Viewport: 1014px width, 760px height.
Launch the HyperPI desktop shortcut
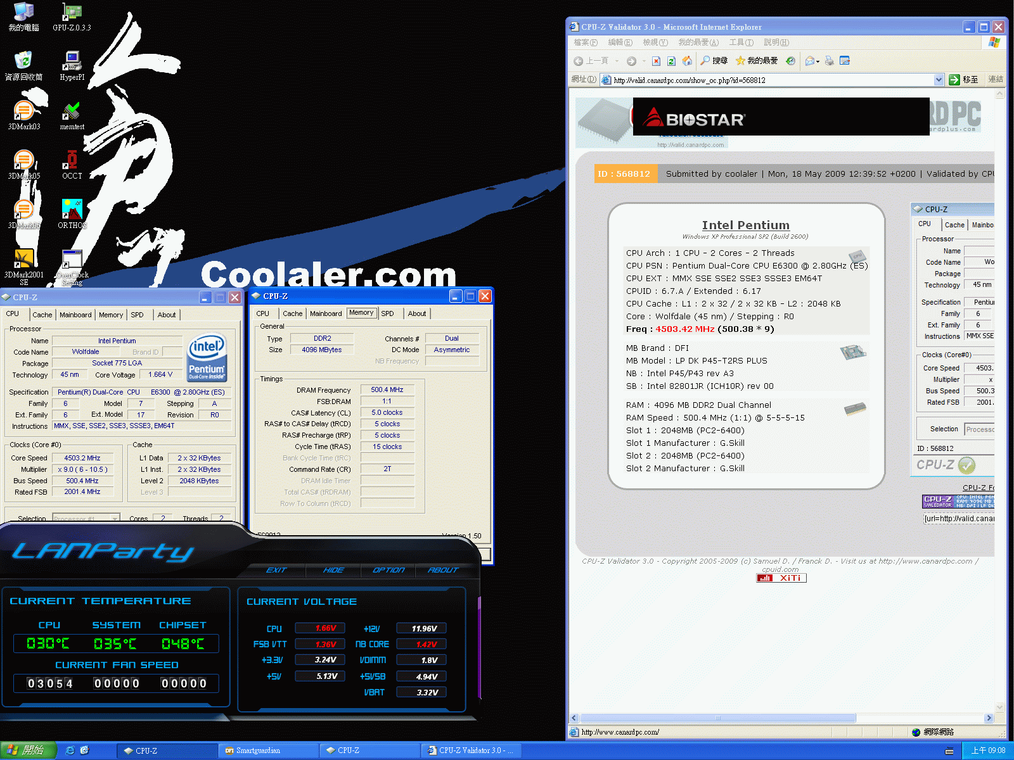tap(72, 66)
